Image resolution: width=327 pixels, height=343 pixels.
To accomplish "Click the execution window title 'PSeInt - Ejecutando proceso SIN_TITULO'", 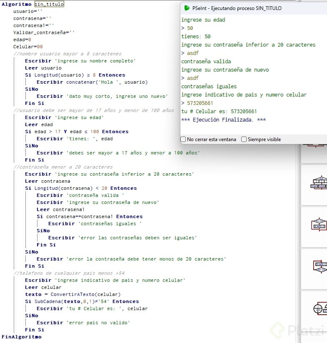I will pos(237,8).
